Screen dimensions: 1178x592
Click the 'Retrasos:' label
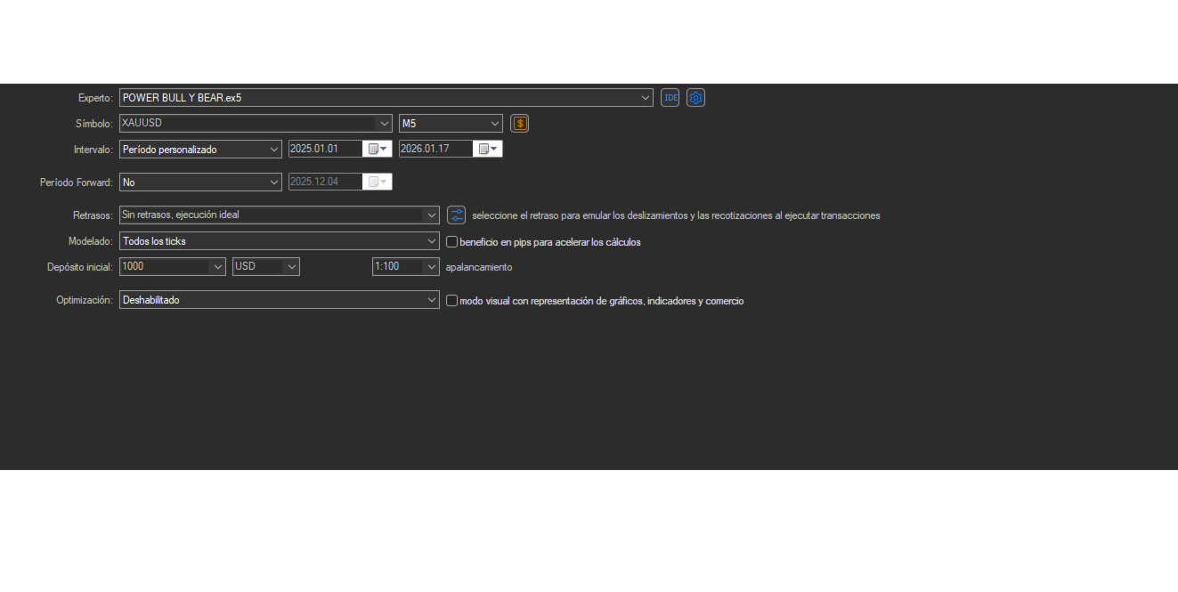tap(93, 215)
